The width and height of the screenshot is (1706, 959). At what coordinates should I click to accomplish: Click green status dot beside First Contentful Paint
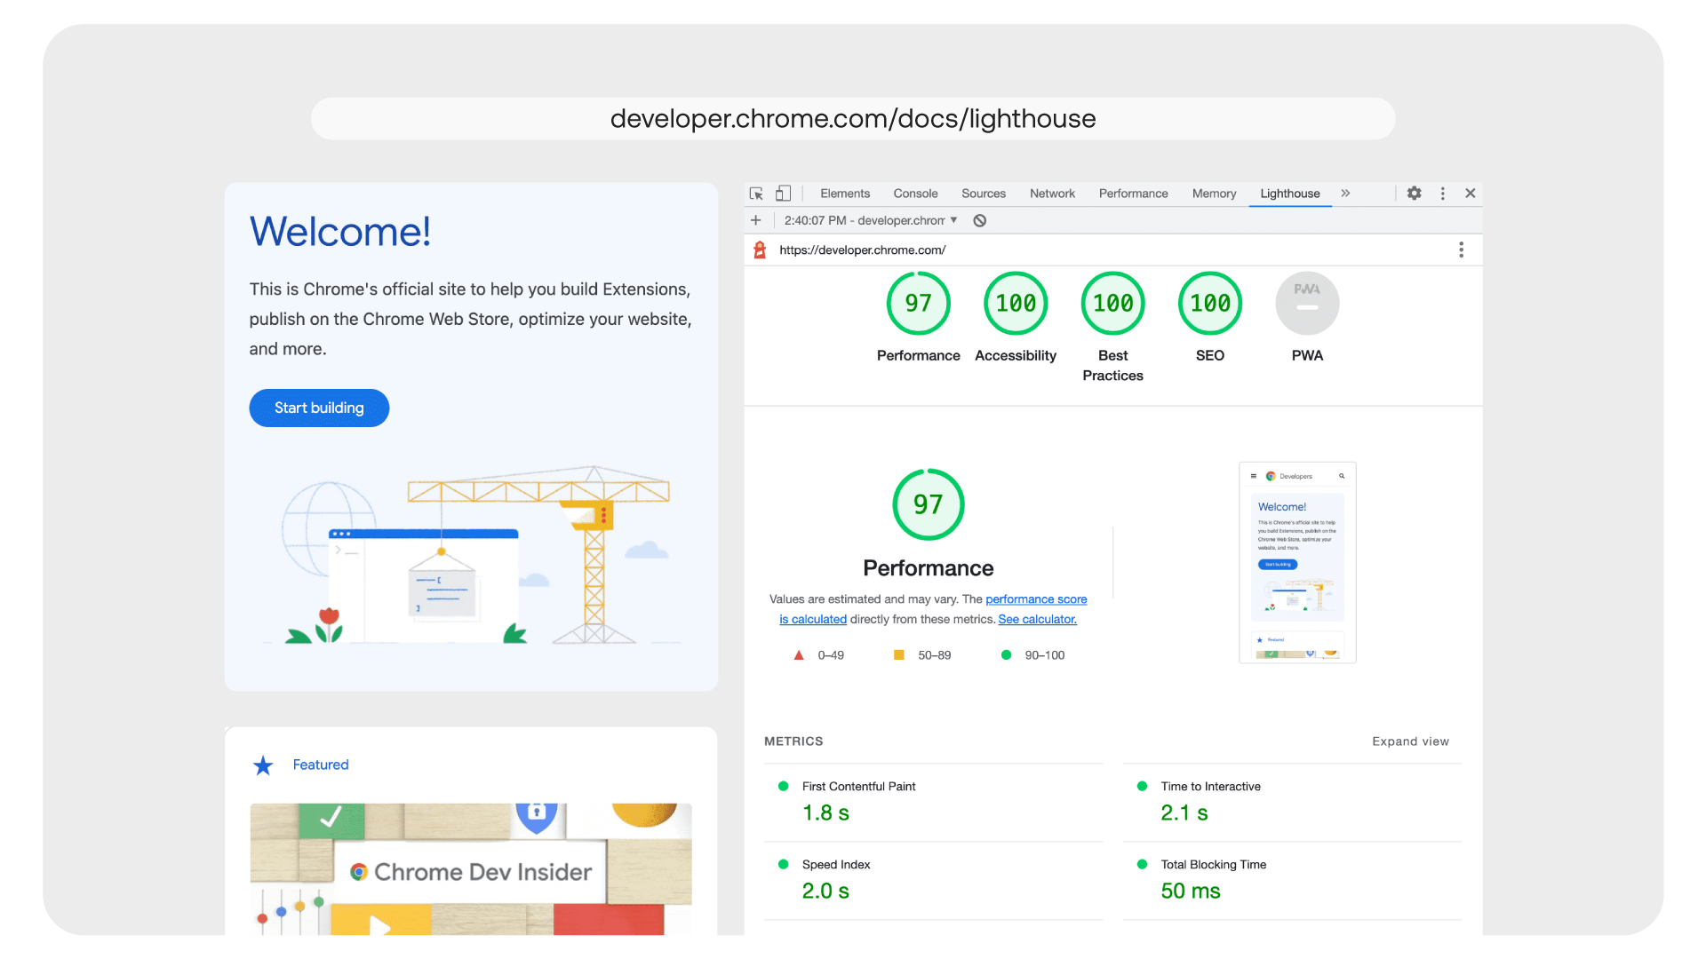click(783, 787)
